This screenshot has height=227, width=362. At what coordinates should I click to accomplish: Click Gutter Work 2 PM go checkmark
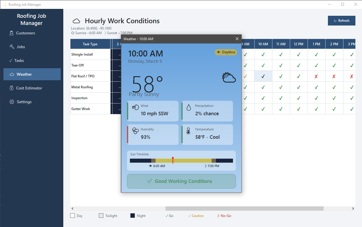pos(334,109)
